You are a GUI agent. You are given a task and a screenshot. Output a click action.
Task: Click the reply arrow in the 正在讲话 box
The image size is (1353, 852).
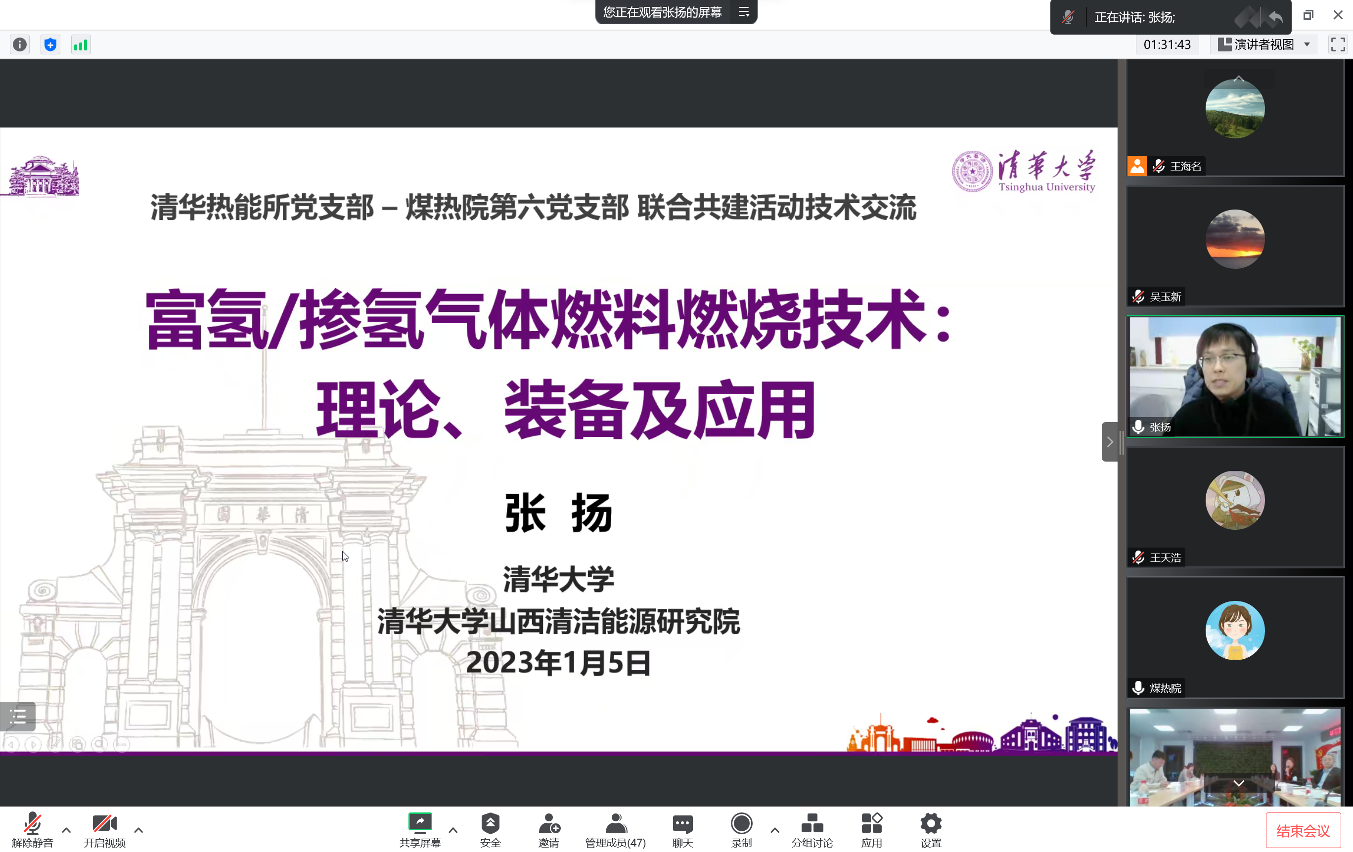[1275, 17]
